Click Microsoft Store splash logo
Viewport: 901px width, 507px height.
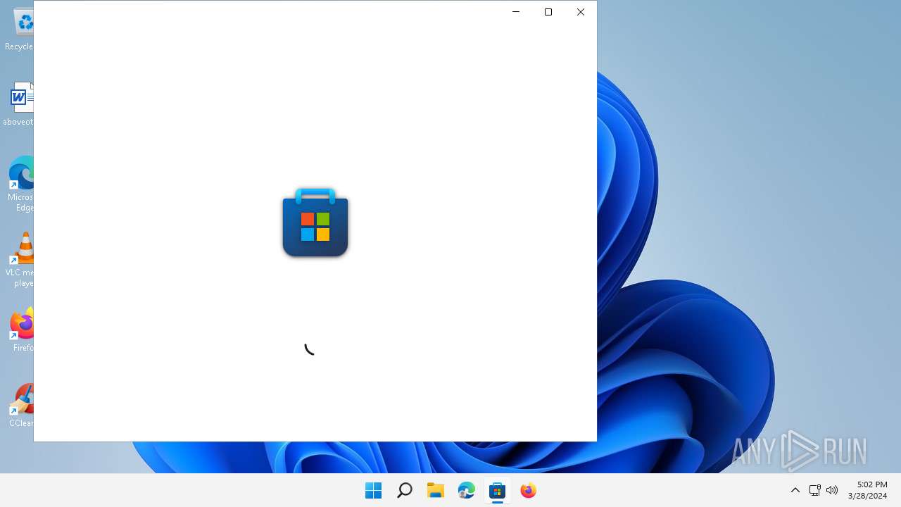(x=315, y=223)
